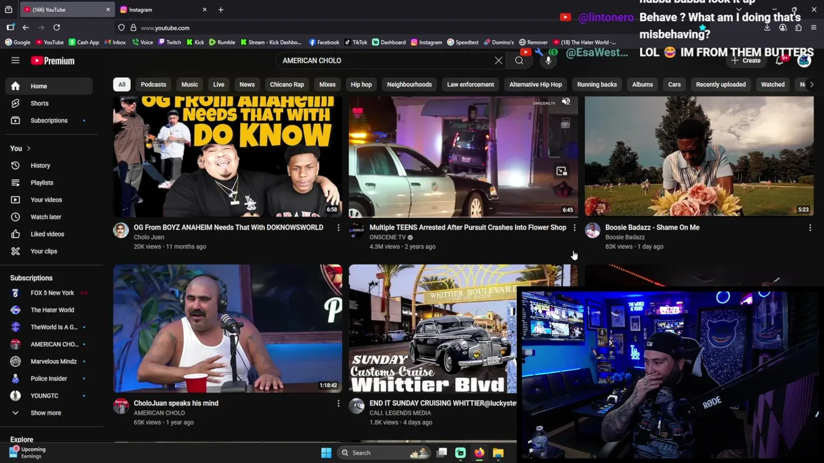The image size is (824, 463).
Task: Expand the You section
Action: click(x=20, y=149)
